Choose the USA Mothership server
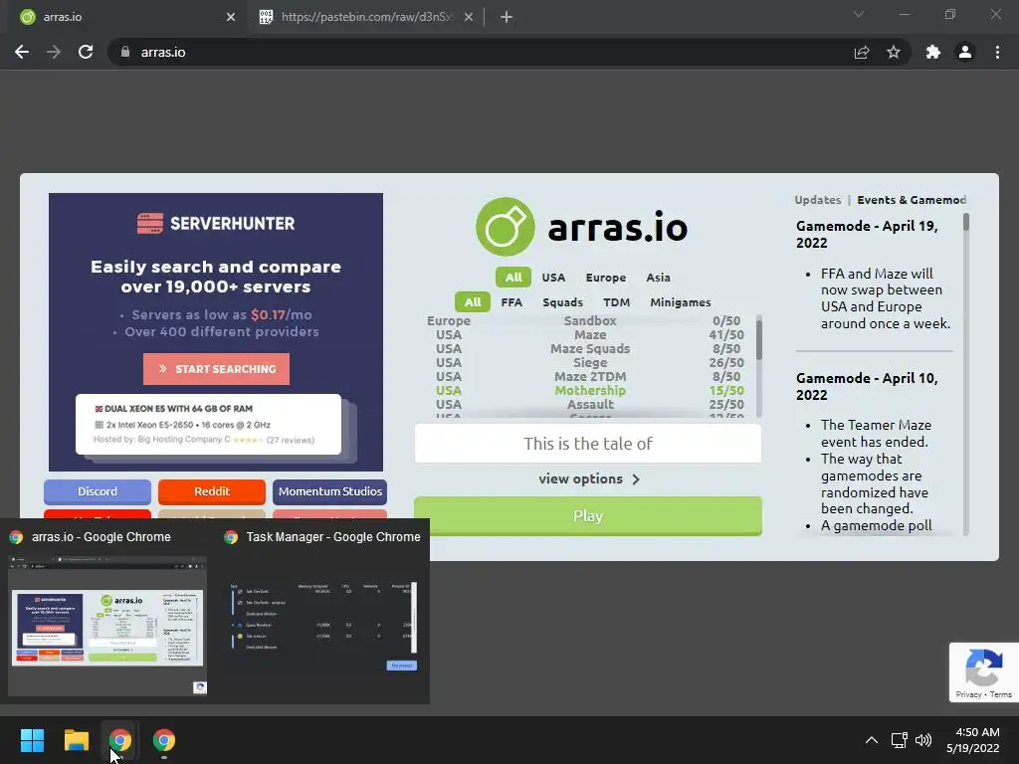 coord(584,390)
